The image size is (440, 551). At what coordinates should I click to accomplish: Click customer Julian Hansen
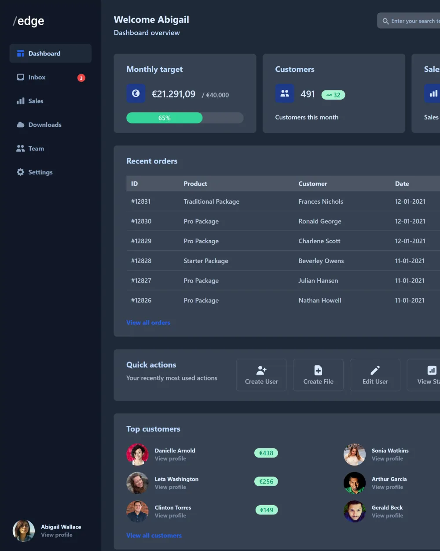coord(318,281)
